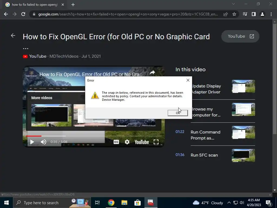Open Update Display Adapter chapter thumbnail
This screenshot has height=208, width=277.
click(243, 86)
